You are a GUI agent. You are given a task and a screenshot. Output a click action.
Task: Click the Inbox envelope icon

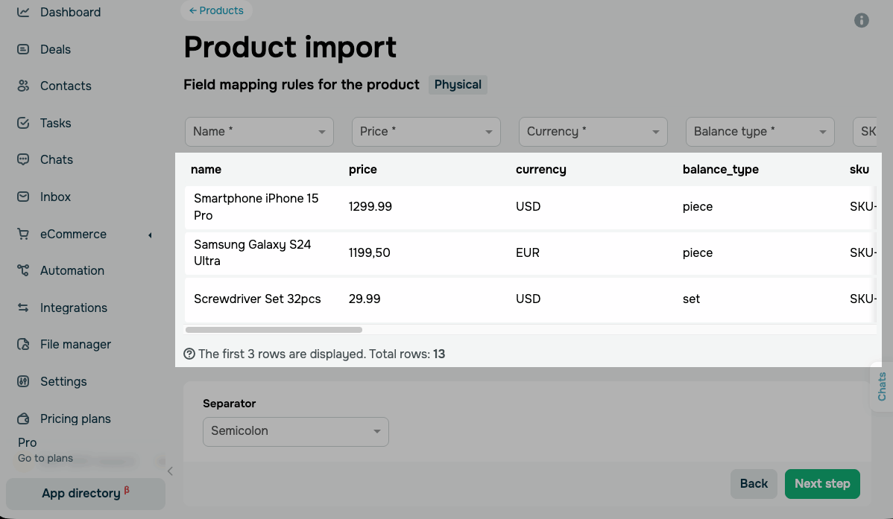pos(23,197)
